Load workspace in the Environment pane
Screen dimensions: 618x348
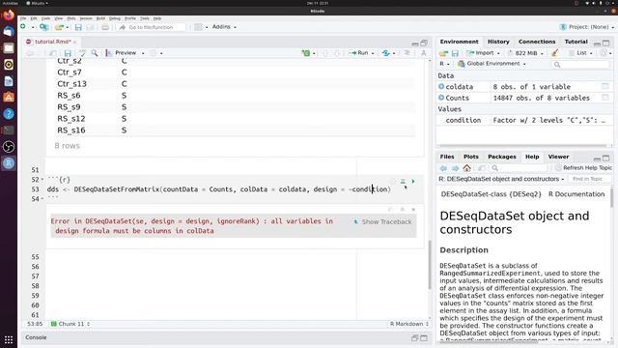444,53
